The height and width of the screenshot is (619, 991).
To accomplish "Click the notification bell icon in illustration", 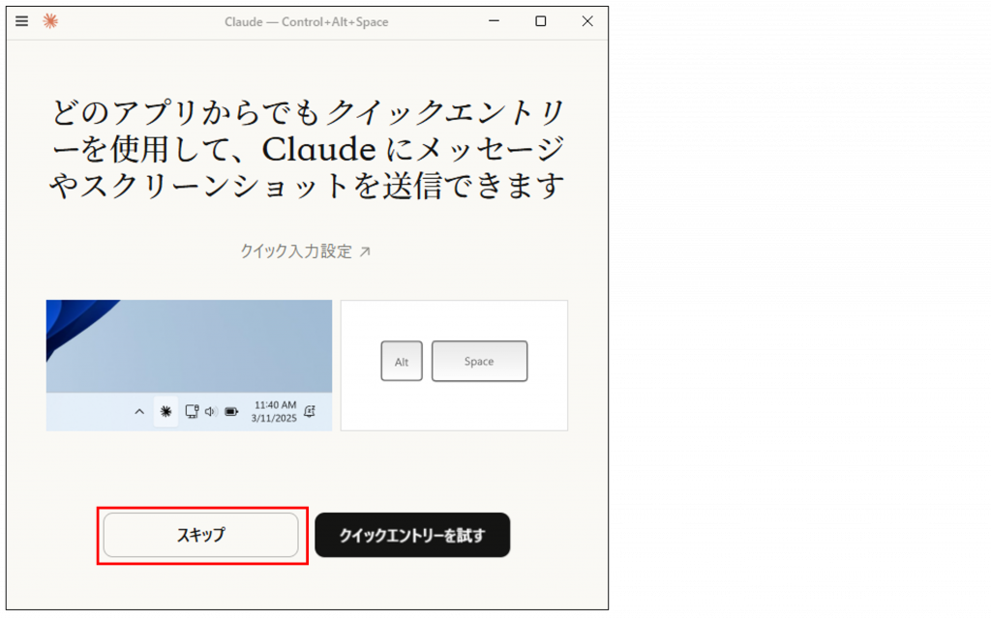I will [x=310, y=411].
